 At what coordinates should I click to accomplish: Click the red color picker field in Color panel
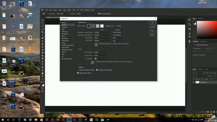pyautogui.click(x=207, y=30)
